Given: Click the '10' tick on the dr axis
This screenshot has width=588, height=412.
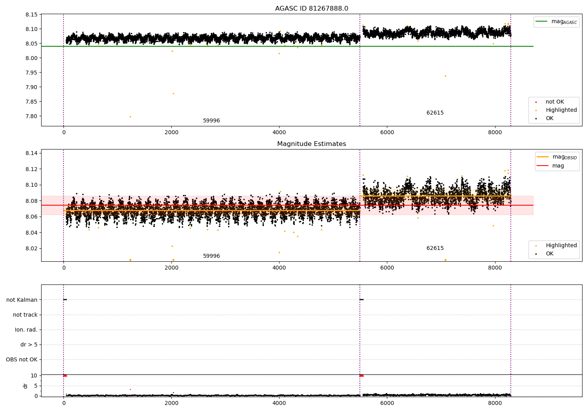Looking at the screenshot, I should pos(34,376).
